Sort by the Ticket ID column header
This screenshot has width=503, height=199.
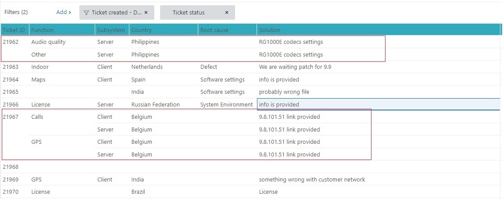pos(14,30)
